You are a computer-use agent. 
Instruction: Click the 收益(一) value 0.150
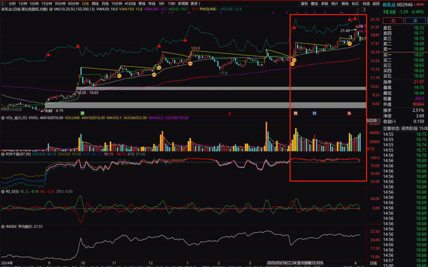coord(419,121)
